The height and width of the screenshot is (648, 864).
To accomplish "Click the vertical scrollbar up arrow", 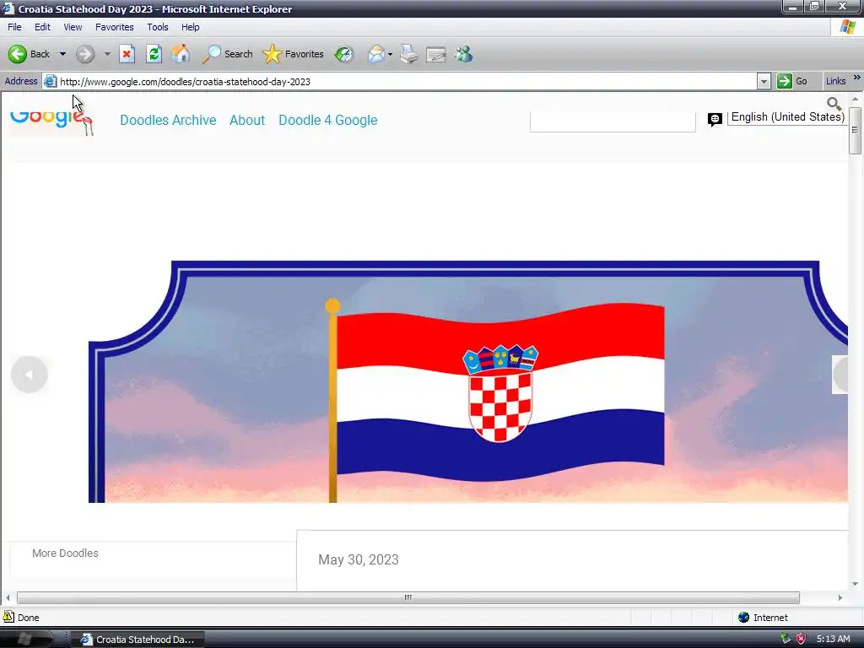I will (x=855, y=100).
